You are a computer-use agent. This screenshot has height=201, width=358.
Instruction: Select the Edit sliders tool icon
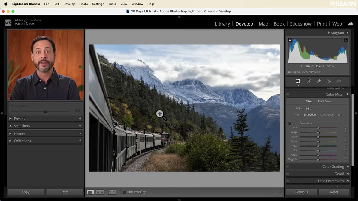(298, 81)
